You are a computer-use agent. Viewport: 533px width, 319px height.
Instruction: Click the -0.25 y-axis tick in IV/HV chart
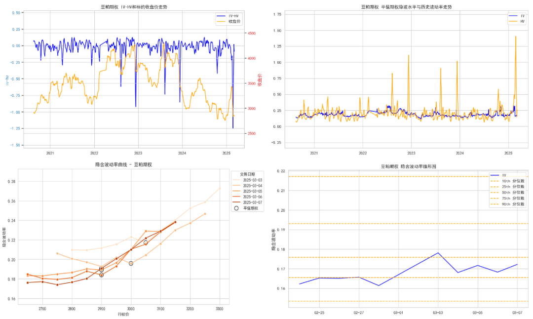tap(276, 143)
